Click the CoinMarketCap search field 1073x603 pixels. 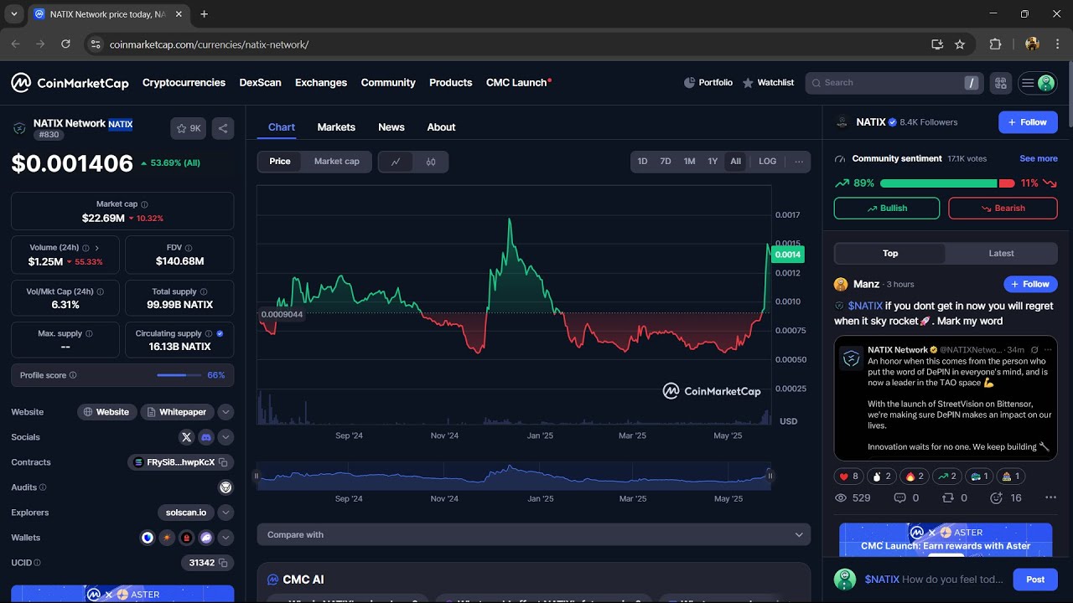[x=894, y=83]
